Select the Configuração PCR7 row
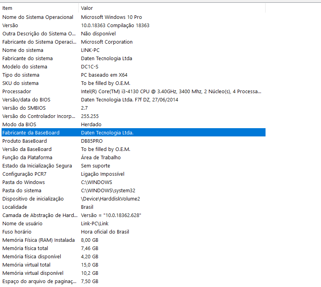Viewport: 321px width, 287px height. pos(133,174)
